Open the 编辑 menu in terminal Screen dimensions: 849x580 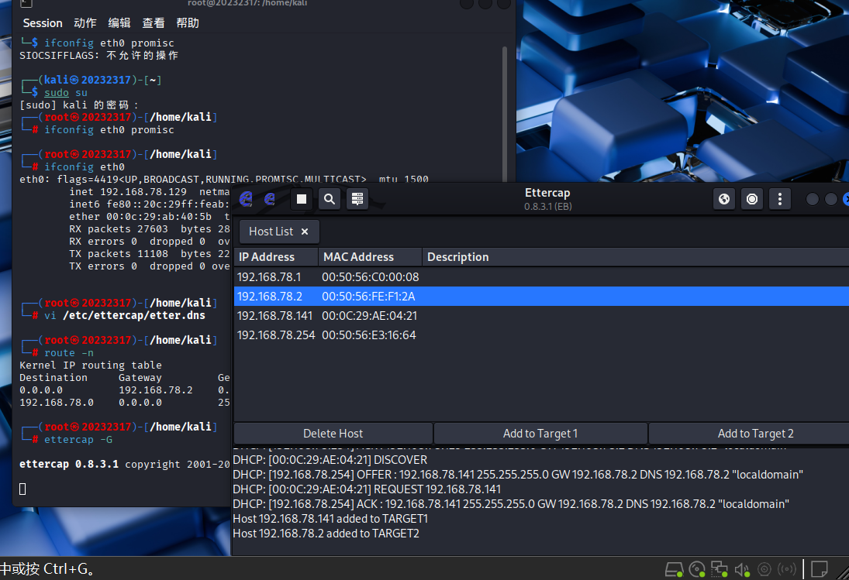click(x=119, y=23)
